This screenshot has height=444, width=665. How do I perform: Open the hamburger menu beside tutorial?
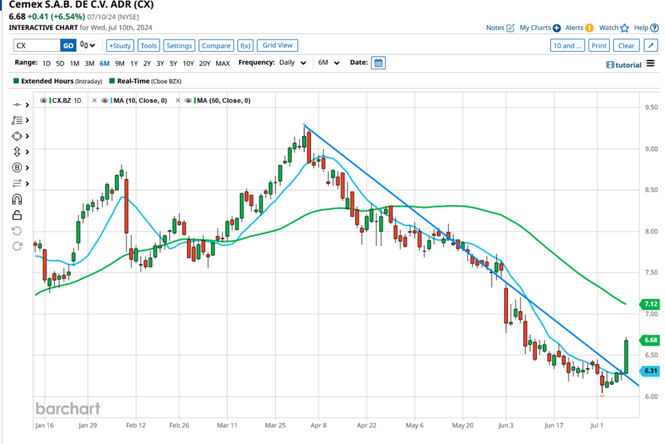[651, 64]
